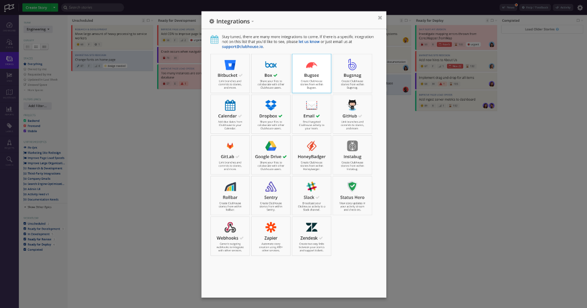The image size is (587, 308).
Task: Open the 'Change fonts on home page' story
Action: point(112,61)
